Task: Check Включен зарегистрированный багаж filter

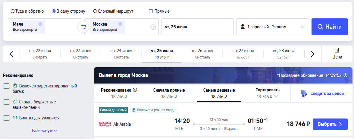Action: [x=7, y=86]
